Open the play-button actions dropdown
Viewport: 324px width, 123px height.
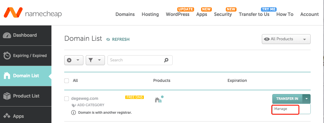(x=74, y=60)
